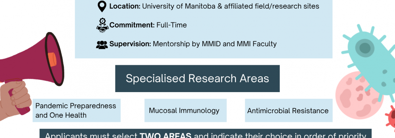Viewport: 395px width, 138px height.
Task: Click the University of Manitoba text
Action: tap(173, 6)
